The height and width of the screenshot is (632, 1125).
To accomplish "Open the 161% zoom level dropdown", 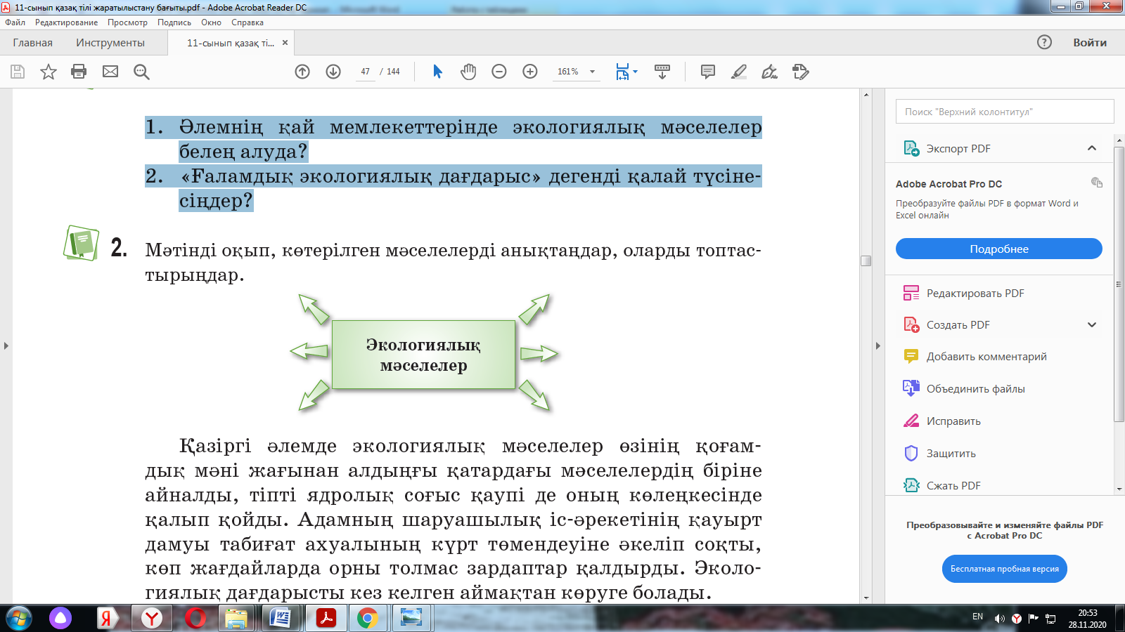I will point(592,72).
